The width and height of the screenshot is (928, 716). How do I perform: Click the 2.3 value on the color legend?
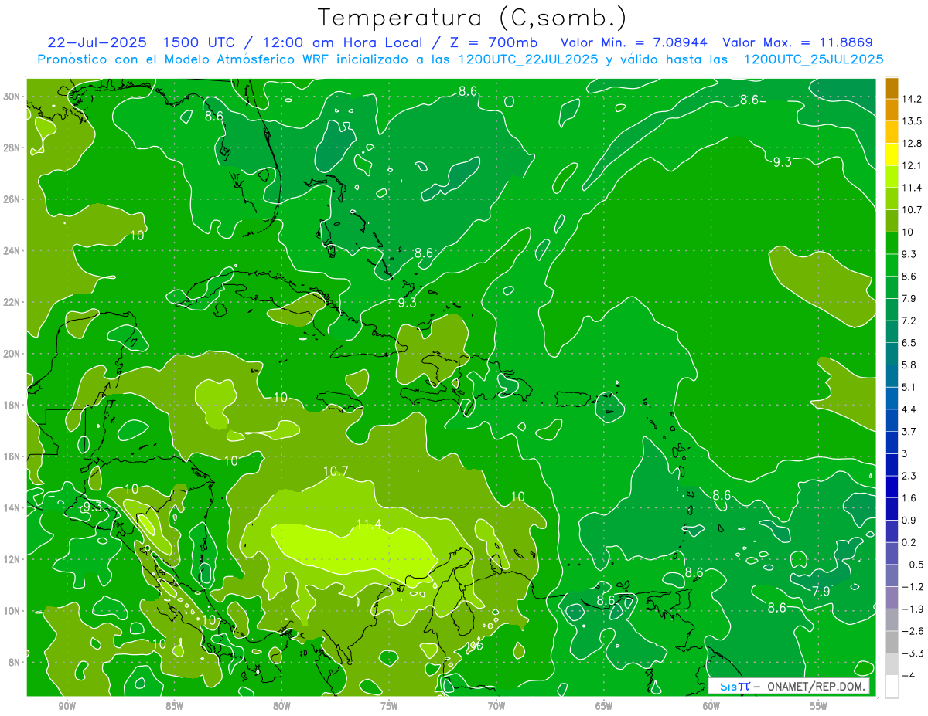pyautogui.click(x=909, y=476)
